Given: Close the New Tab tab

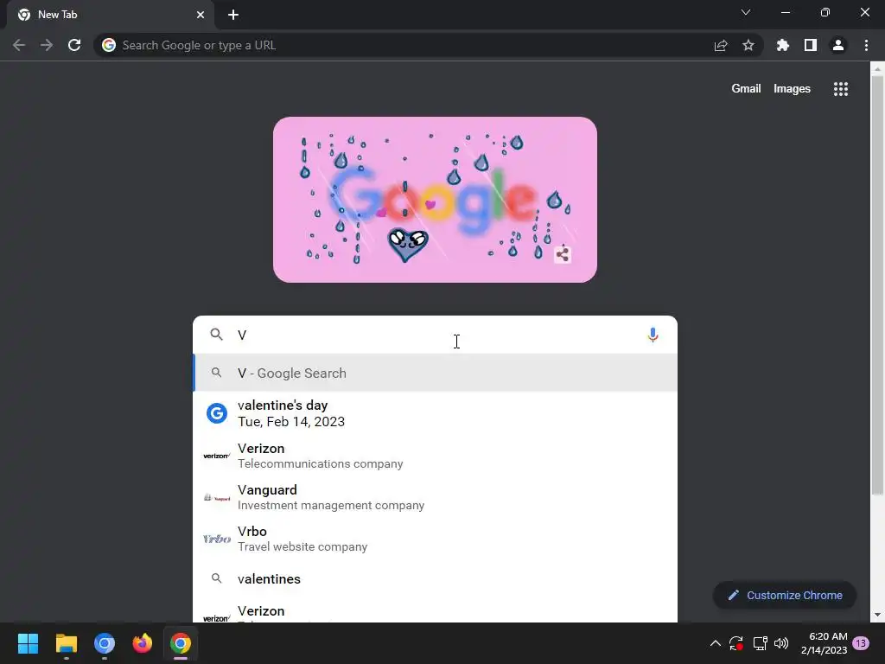Looking at the screenshot, I should pos(201,15).
